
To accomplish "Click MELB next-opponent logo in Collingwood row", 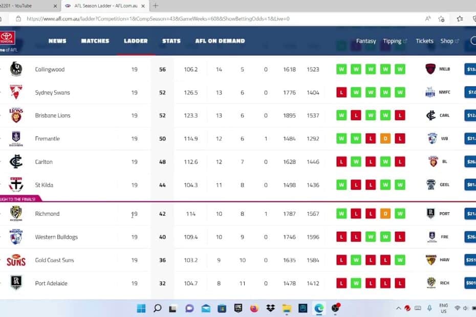I will point(430,69).
